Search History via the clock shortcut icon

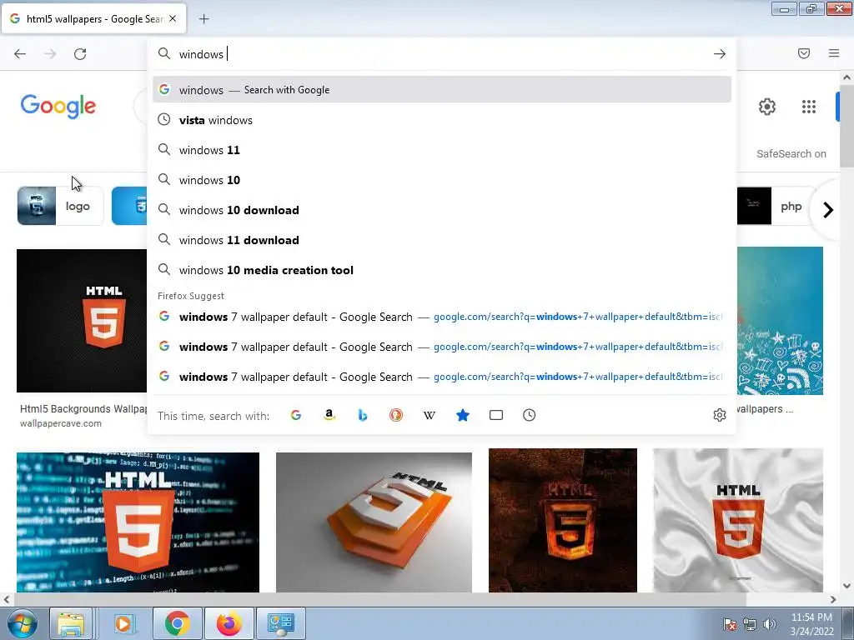(530, 415)
